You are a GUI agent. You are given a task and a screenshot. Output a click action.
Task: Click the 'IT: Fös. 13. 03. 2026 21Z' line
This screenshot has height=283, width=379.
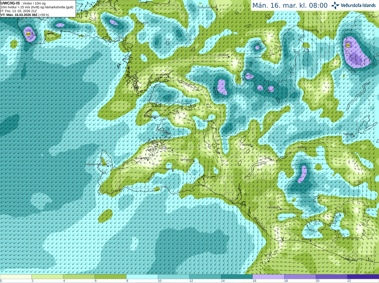pos(19,11)
